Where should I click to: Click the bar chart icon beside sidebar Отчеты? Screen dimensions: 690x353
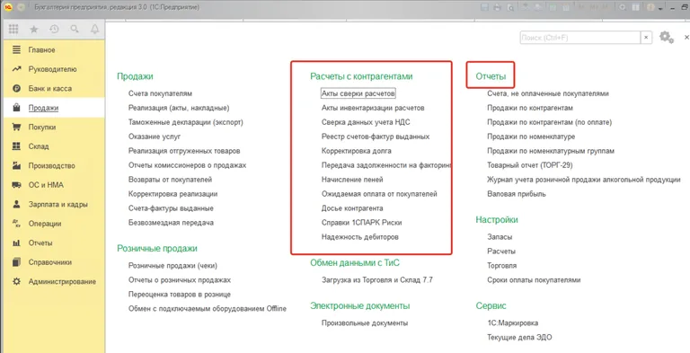click(17, 243)
